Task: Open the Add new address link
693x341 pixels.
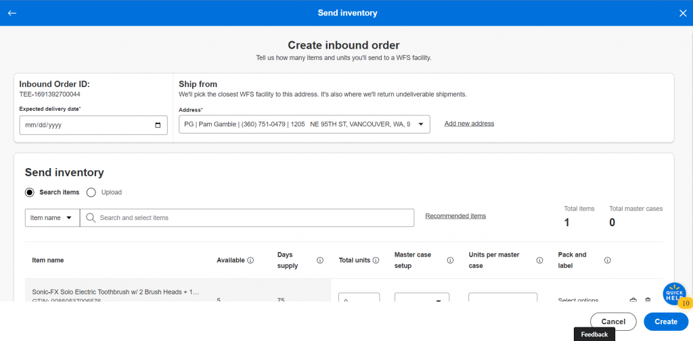Action: click(x=470, y=124)
